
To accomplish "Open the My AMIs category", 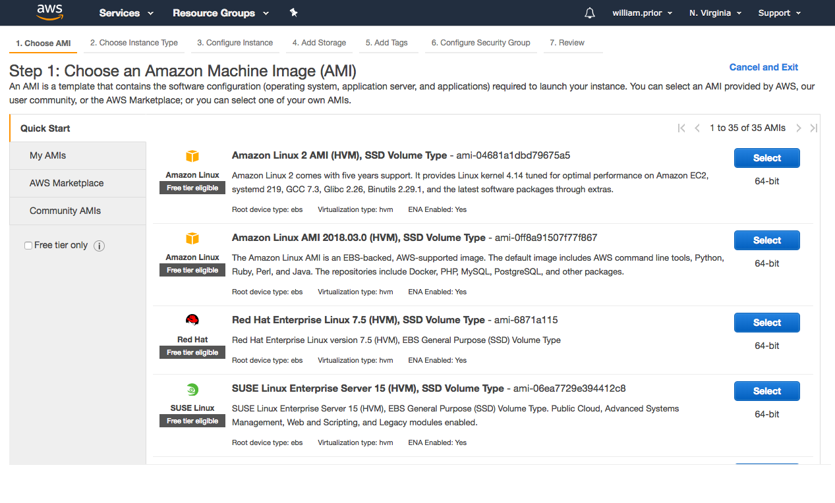I will coord(78,156).
